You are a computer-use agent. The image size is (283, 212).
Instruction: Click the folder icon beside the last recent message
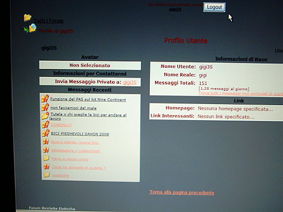point(46,175)
